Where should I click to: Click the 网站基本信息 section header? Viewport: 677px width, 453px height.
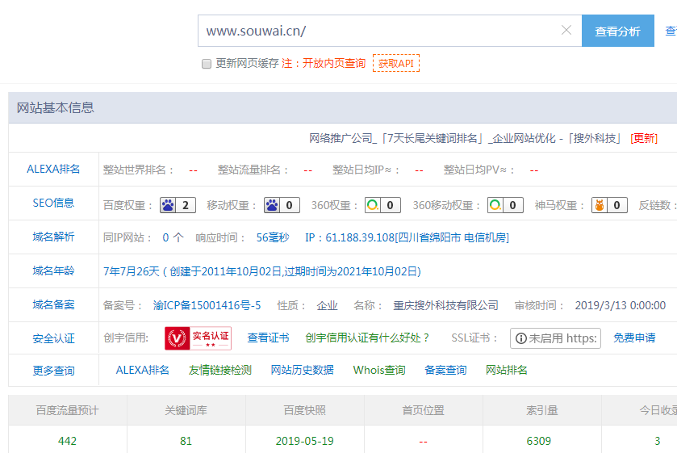pos(55,107)
